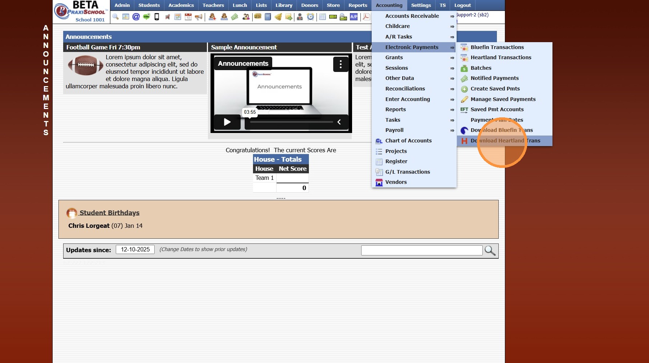
Task: Open Register from Accounting menu
Action: point(414,161)
